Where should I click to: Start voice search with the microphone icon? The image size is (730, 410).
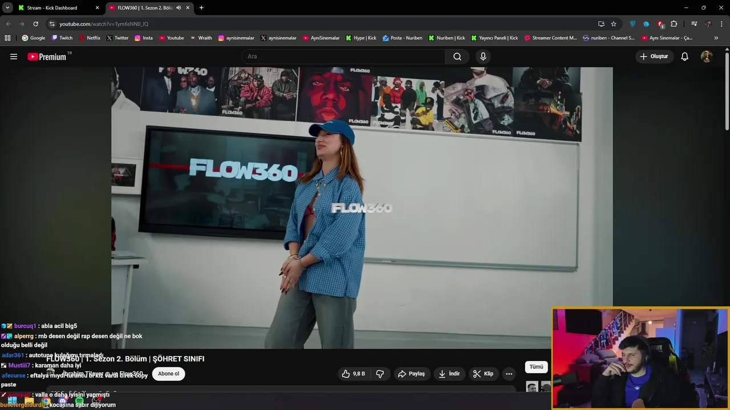click(x=483, y=56)
